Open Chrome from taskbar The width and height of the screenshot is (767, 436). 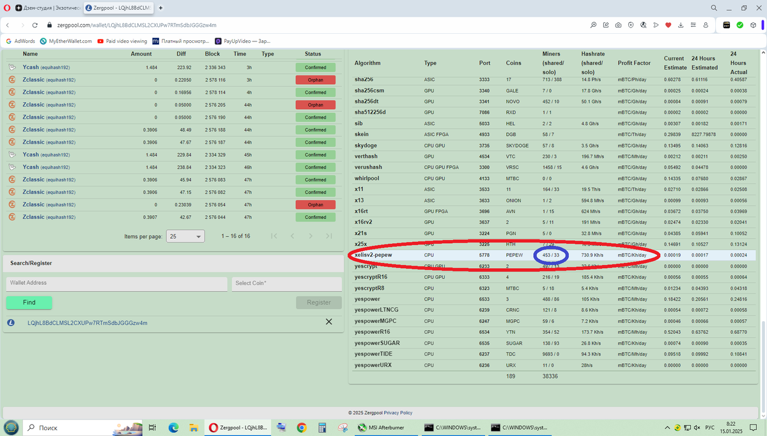(x=301, y=427)
